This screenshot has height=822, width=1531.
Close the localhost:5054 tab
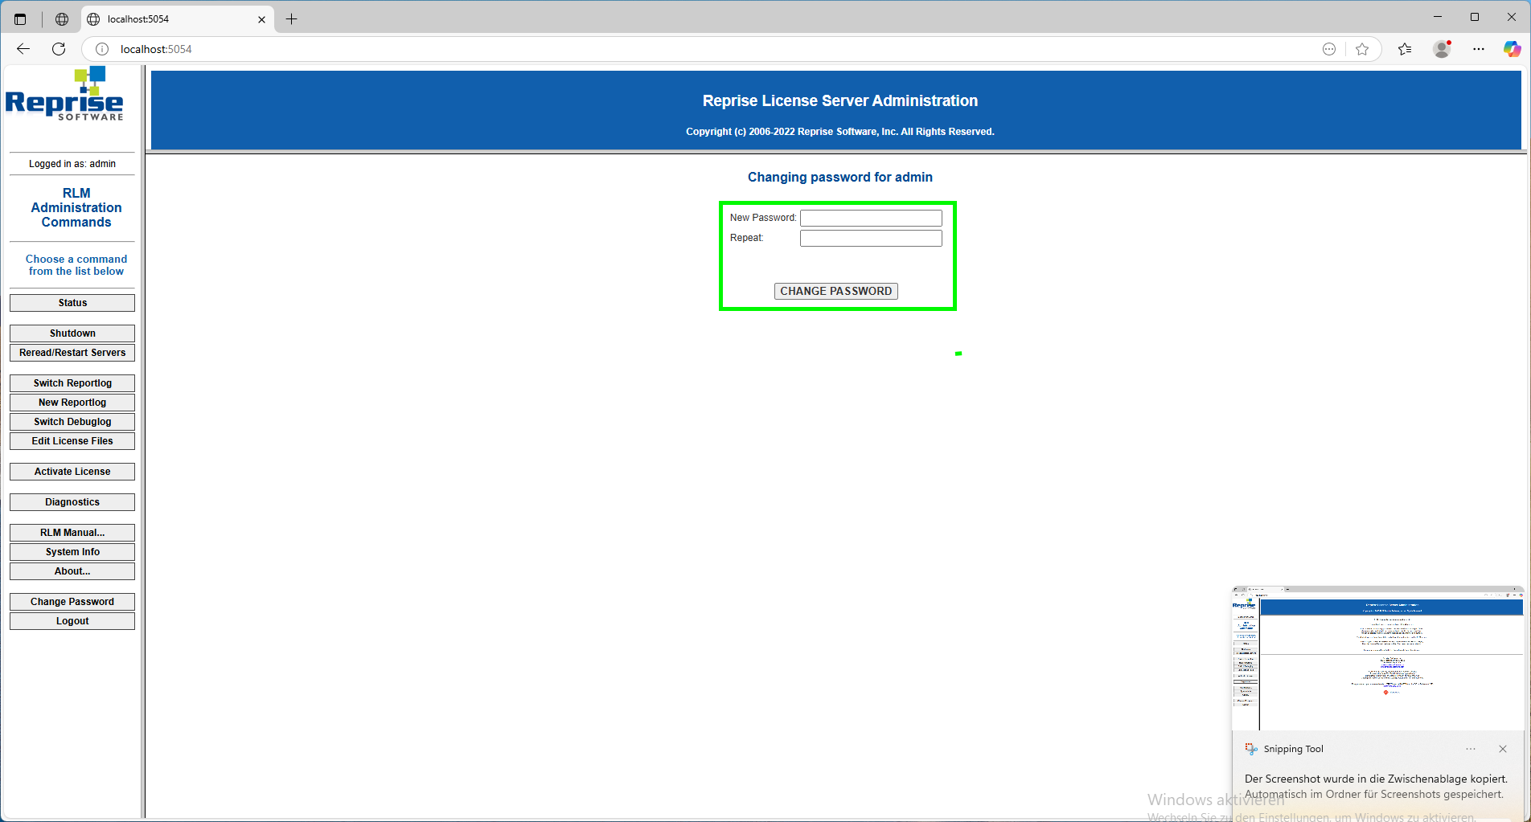click(x=261, y=19)
